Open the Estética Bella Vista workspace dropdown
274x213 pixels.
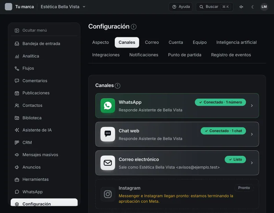[63, 7]
